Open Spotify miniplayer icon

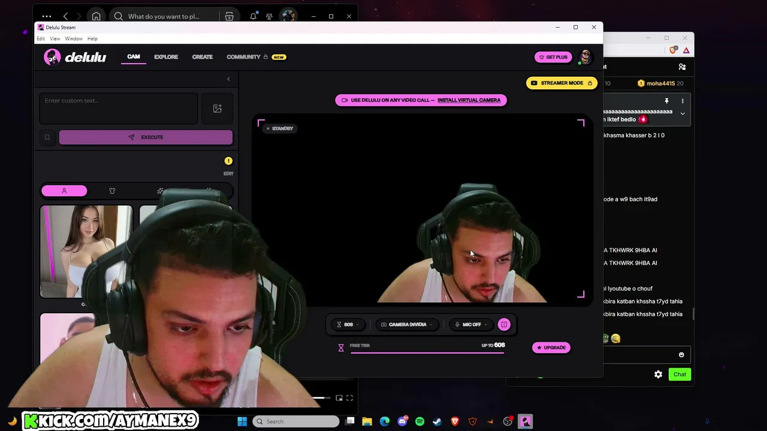tap(339, 398)
